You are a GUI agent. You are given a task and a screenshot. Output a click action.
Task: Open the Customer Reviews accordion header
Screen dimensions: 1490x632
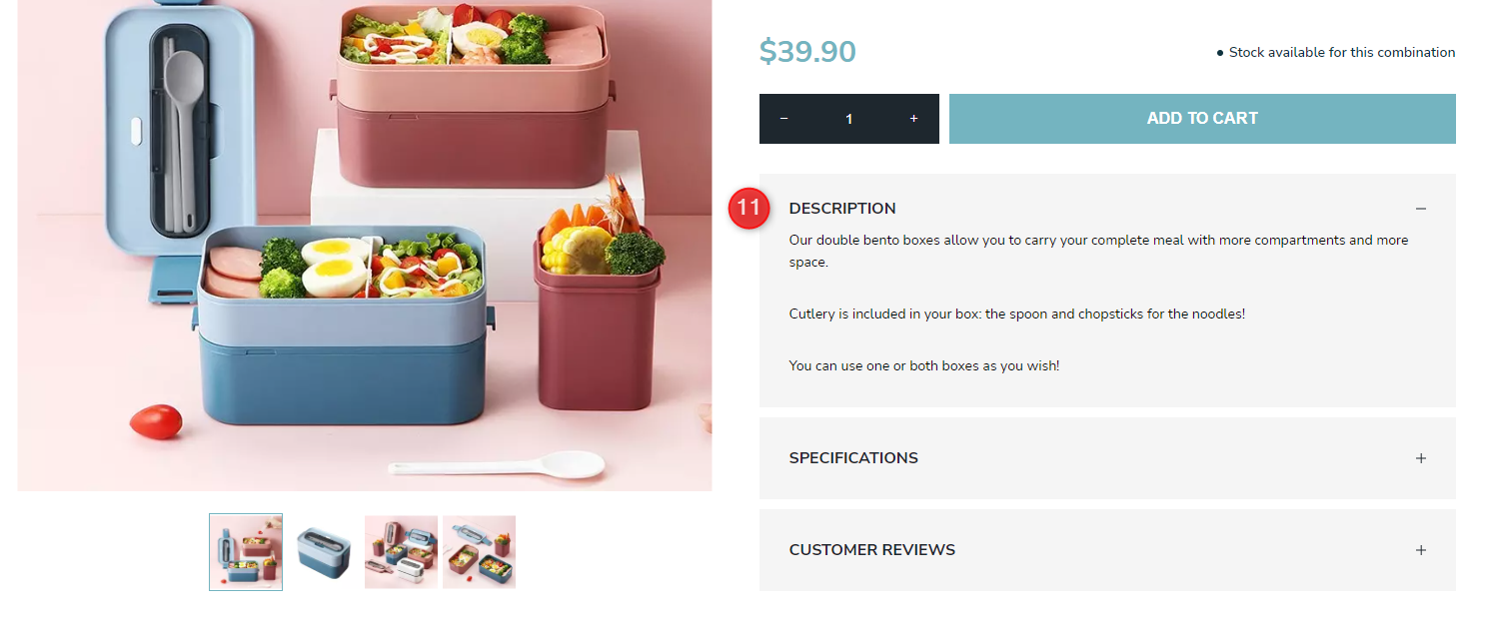point(1107,550)
